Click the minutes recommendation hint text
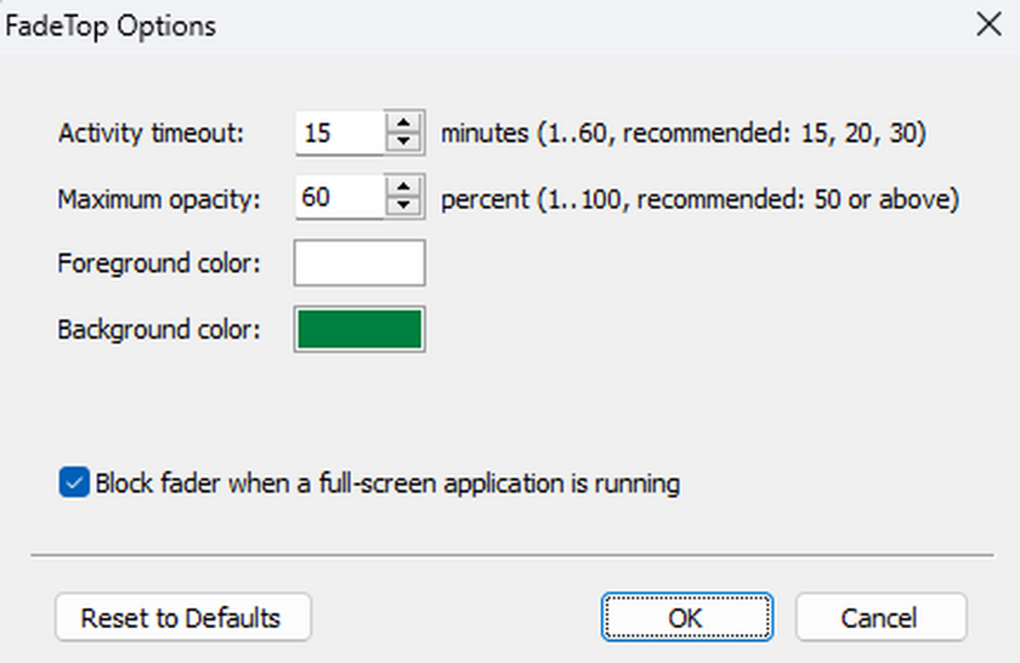Screen dimensions: 1020x663 coord(683,133)
